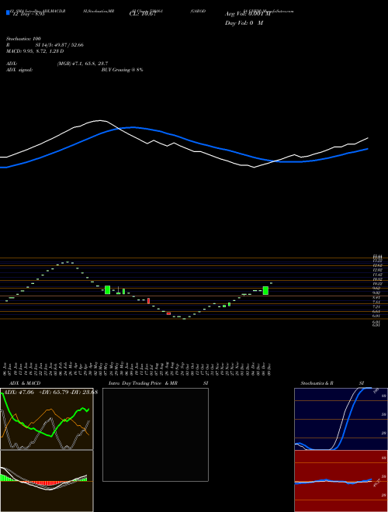This screenshot has height=512, width=388.
Task: Click the 'BUY Growing @ 8%' signal text
Action: (x=122, y=70)
